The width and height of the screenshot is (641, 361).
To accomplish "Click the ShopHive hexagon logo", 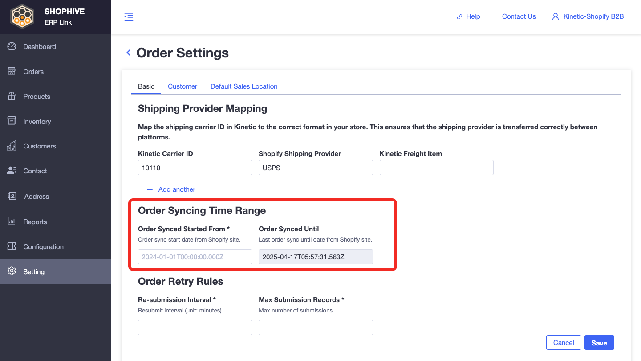I will pos(22,17).
